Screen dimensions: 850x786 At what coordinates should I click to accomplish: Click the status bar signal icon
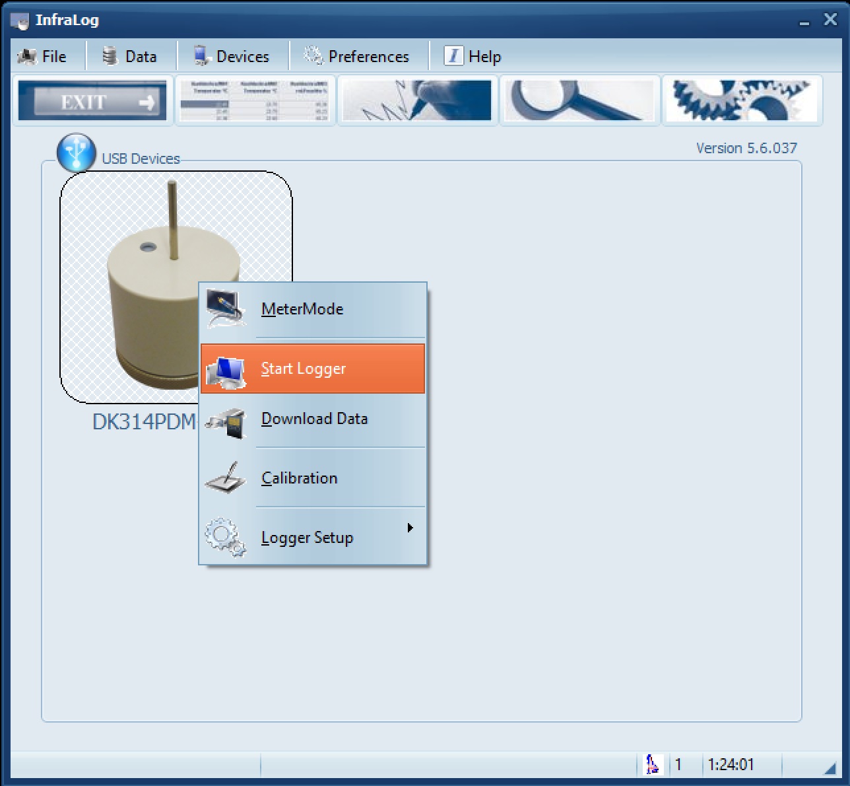pos(652,764)
